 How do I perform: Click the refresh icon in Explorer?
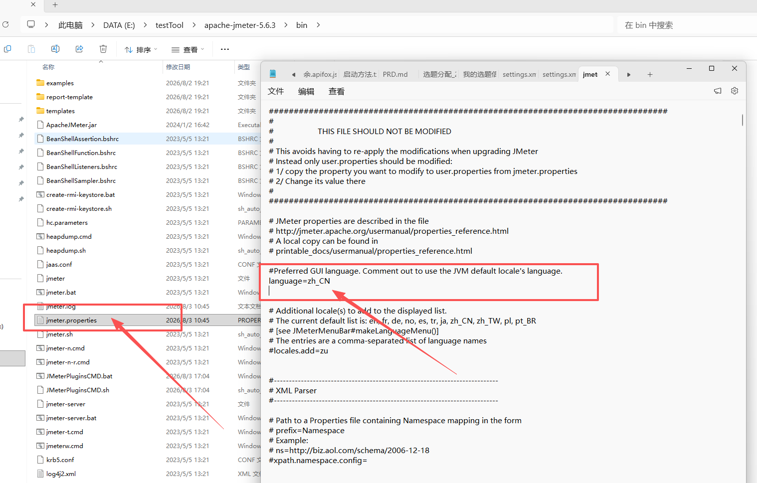click(5, 24)
